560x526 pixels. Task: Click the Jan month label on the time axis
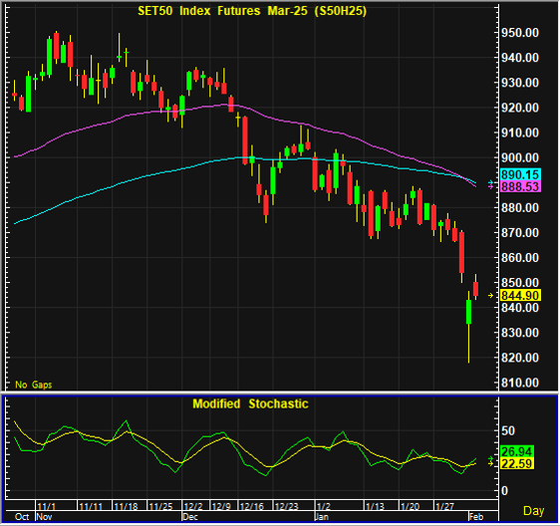click(x=322, y=517)
